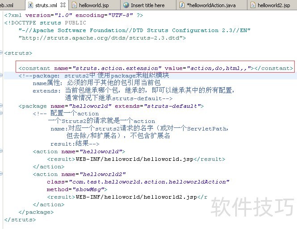The height and width of the screenshot is (229, 297).
Task: Collapse the action helloworld2 element fold marker
Action: (x=2, y=174)
